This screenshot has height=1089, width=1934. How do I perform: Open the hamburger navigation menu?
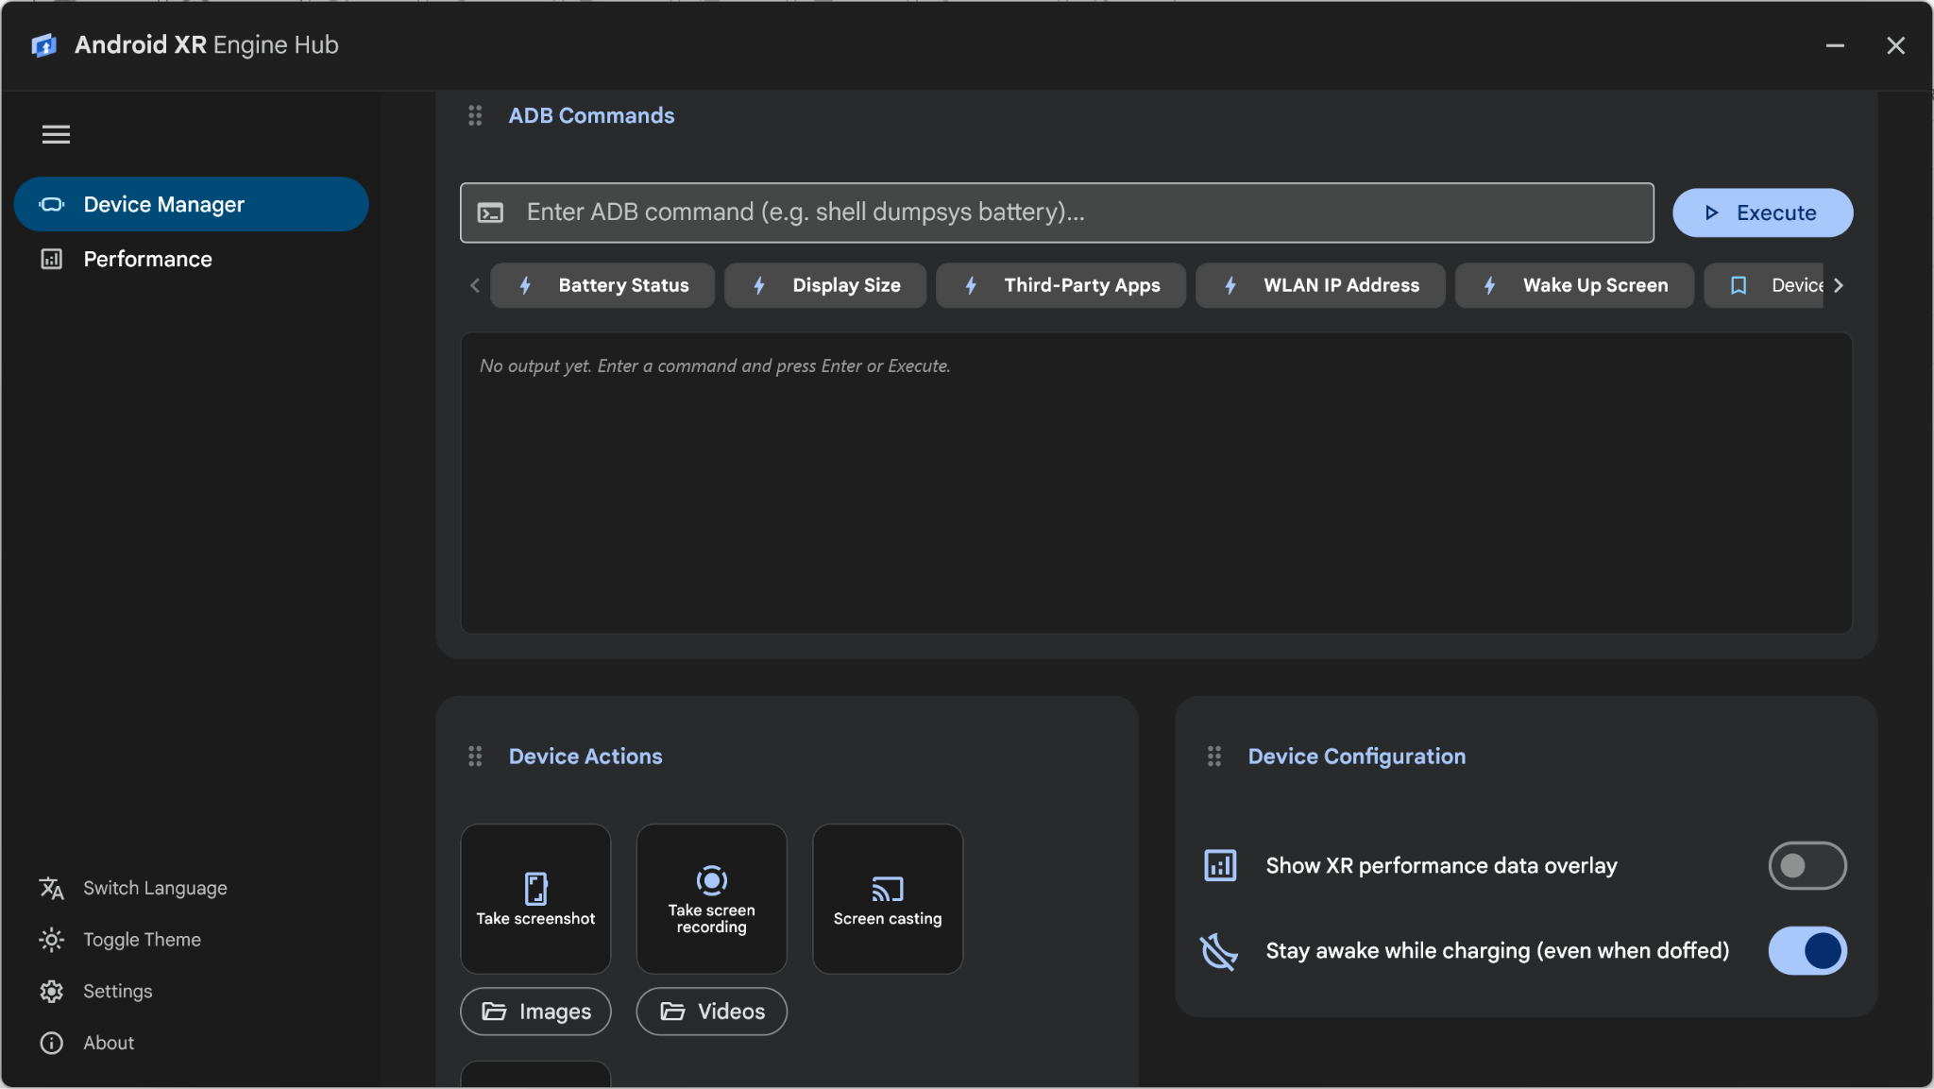coord(56,134)
